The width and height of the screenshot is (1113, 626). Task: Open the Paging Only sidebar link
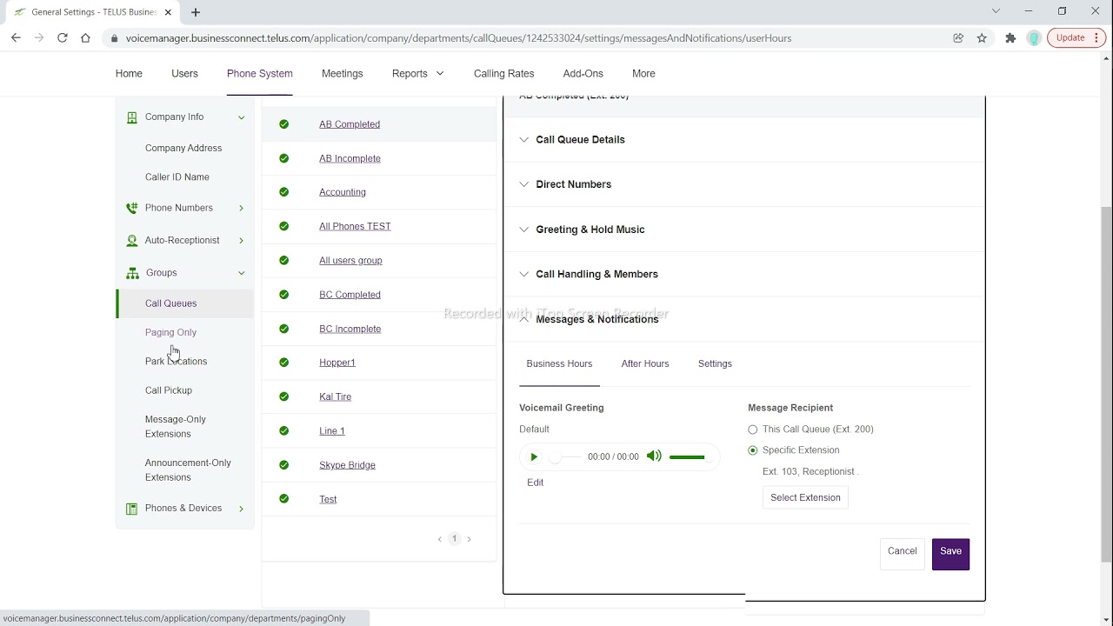click(170, 332)
